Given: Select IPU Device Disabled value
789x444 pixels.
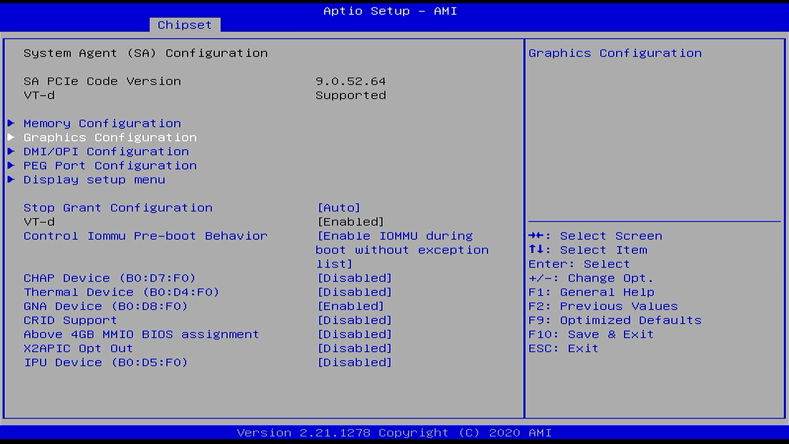Looking at the screenshot, I should (354, 362).
